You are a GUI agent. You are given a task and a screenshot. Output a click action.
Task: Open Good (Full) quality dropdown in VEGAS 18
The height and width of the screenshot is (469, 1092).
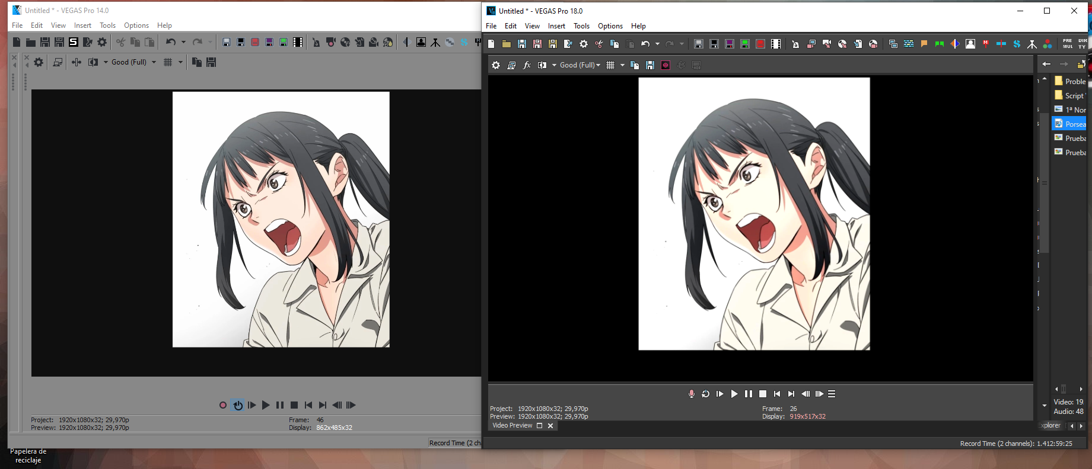(580, 65)
